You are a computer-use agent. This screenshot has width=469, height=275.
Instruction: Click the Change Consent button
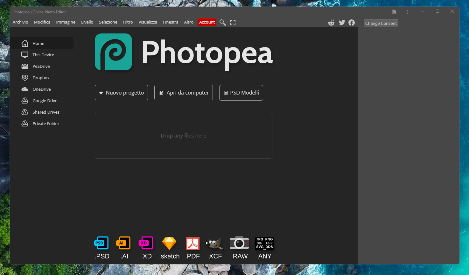click(381, 23)
